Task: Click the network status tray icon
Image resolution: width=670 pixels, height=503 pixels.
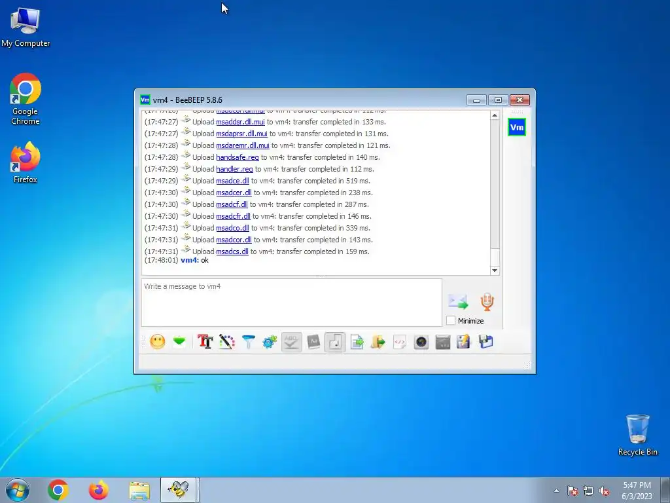Action: pos(588,491)
